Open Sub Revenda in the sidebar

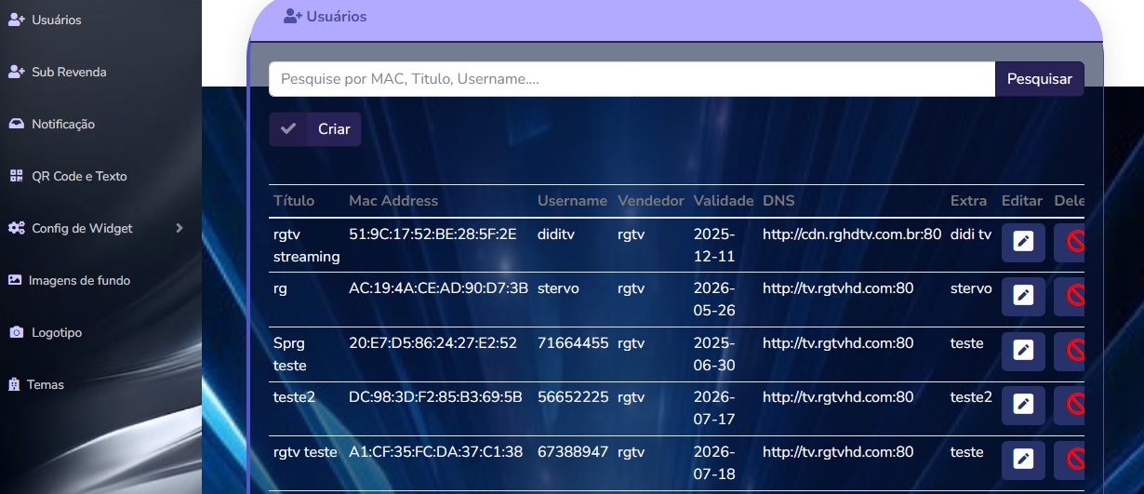tap(68, 72)
